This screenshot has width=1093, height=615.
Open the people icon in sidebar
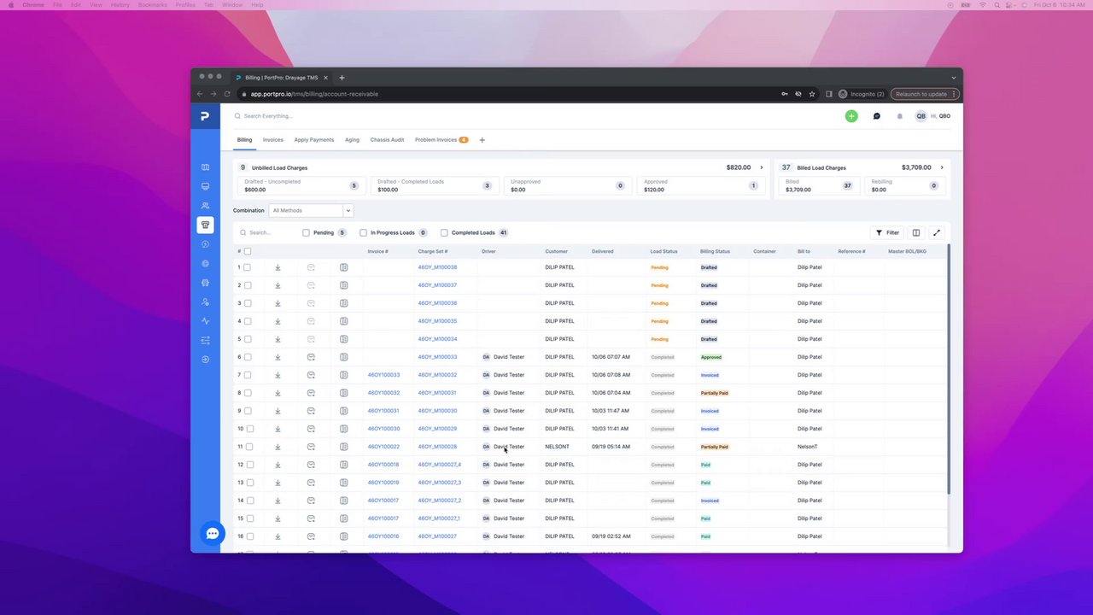pyautogui.click(x=205, y=206)
